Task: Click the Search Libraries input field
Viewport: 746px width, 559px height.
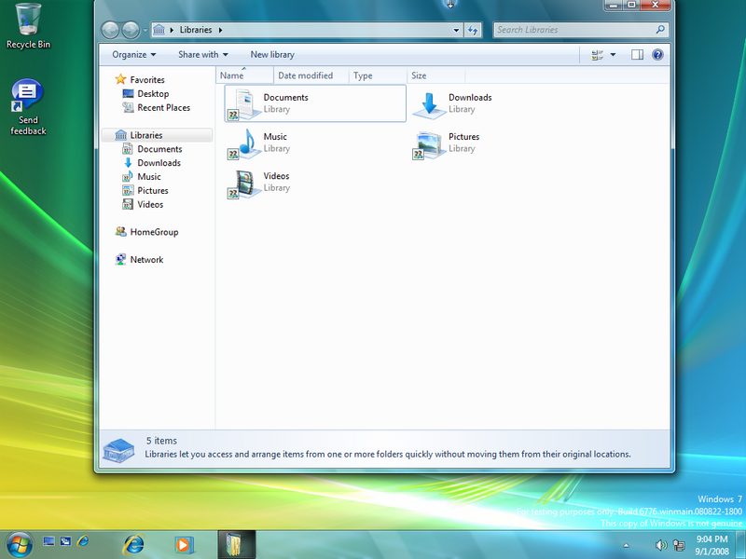Action: [x=569, y=30]
